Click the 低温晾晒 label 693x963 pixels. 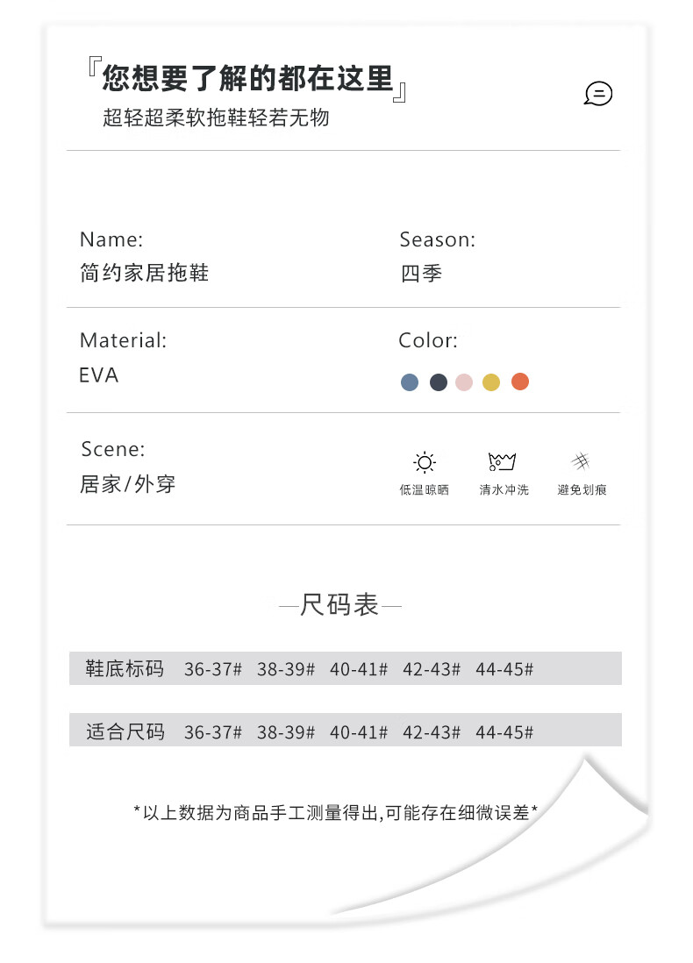424,489
